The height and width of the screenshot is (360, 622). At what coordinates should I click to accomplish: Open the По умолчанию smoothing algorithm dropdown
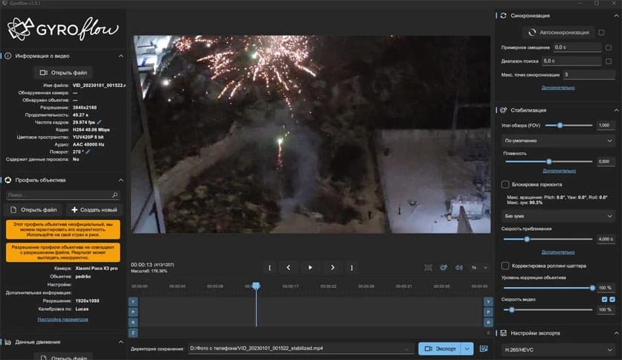(x=558, y=141)
